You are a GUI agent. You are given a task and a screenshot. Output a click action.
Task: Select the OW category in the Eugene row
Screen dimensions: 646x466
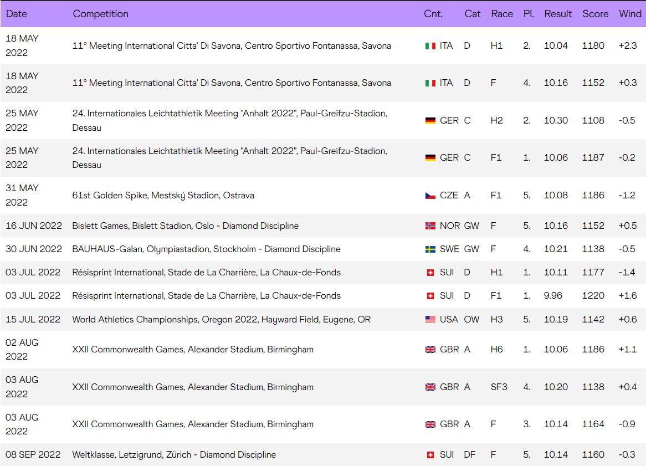click(471, 319)
